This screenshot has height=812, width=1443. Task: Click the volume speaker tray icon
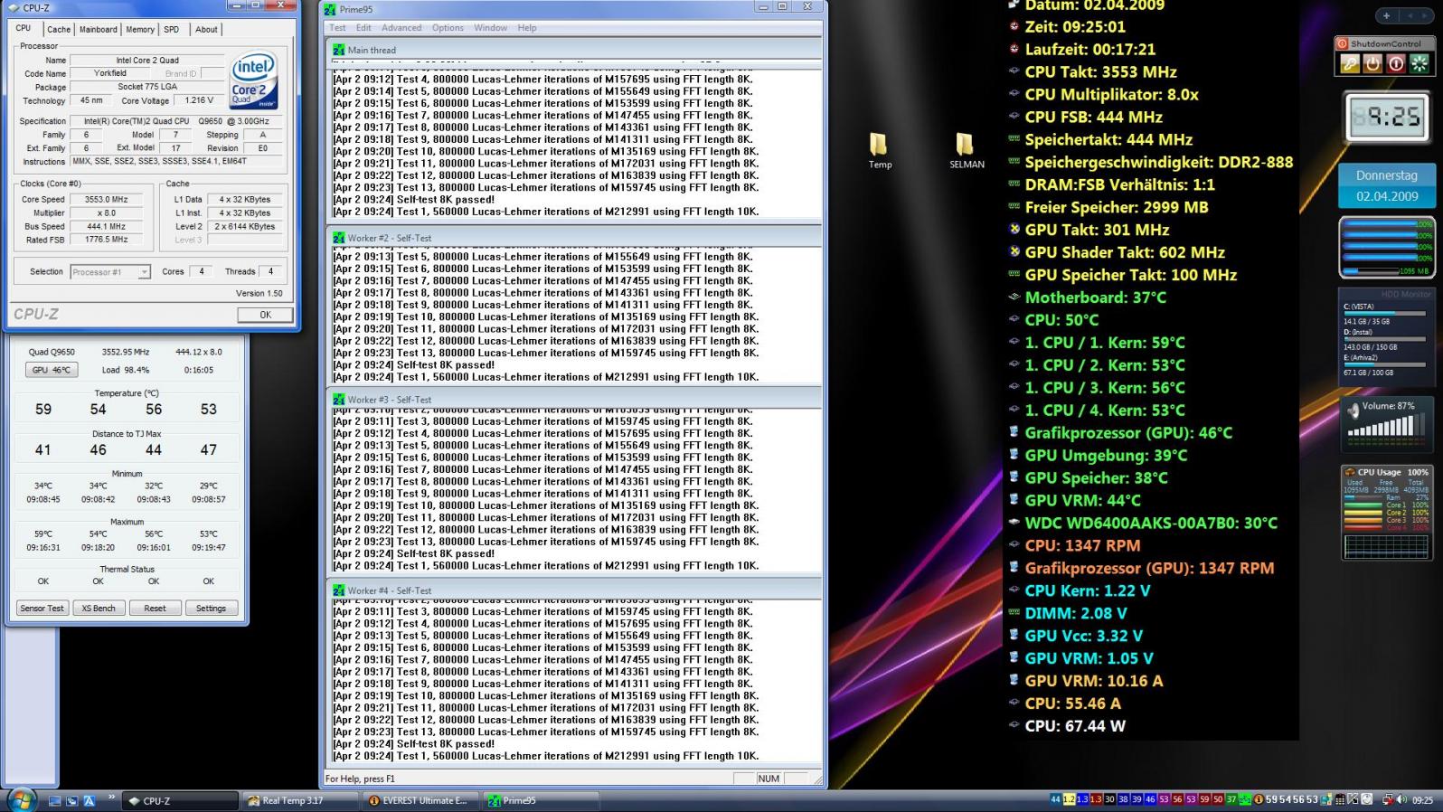1401,799
